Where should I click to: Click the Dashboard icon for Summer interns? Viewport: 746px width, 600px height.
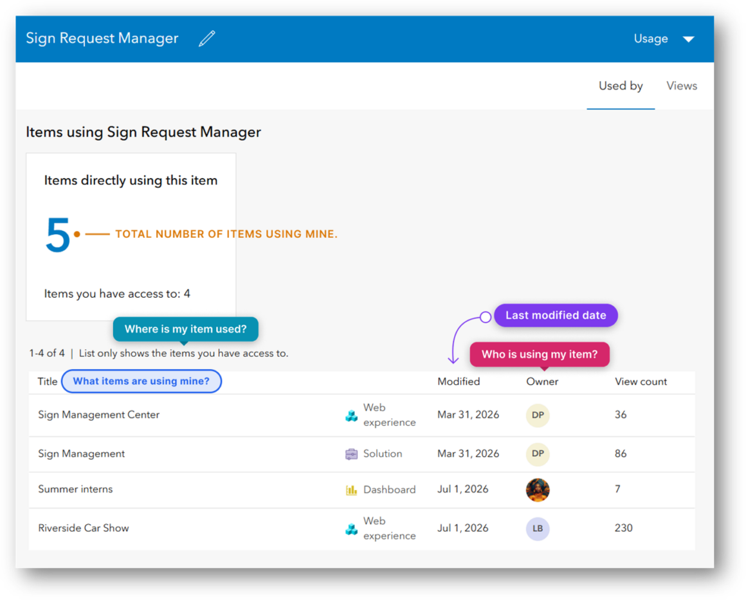tap(351, 489)
